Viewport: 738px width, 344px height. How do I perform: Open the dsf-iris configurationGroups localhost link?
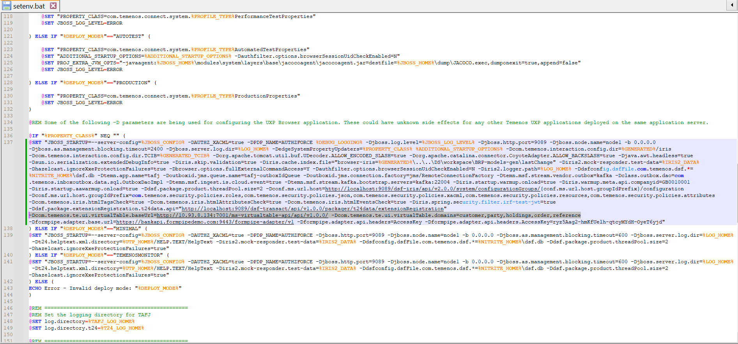pyautogui.click(x=432, y=189)
